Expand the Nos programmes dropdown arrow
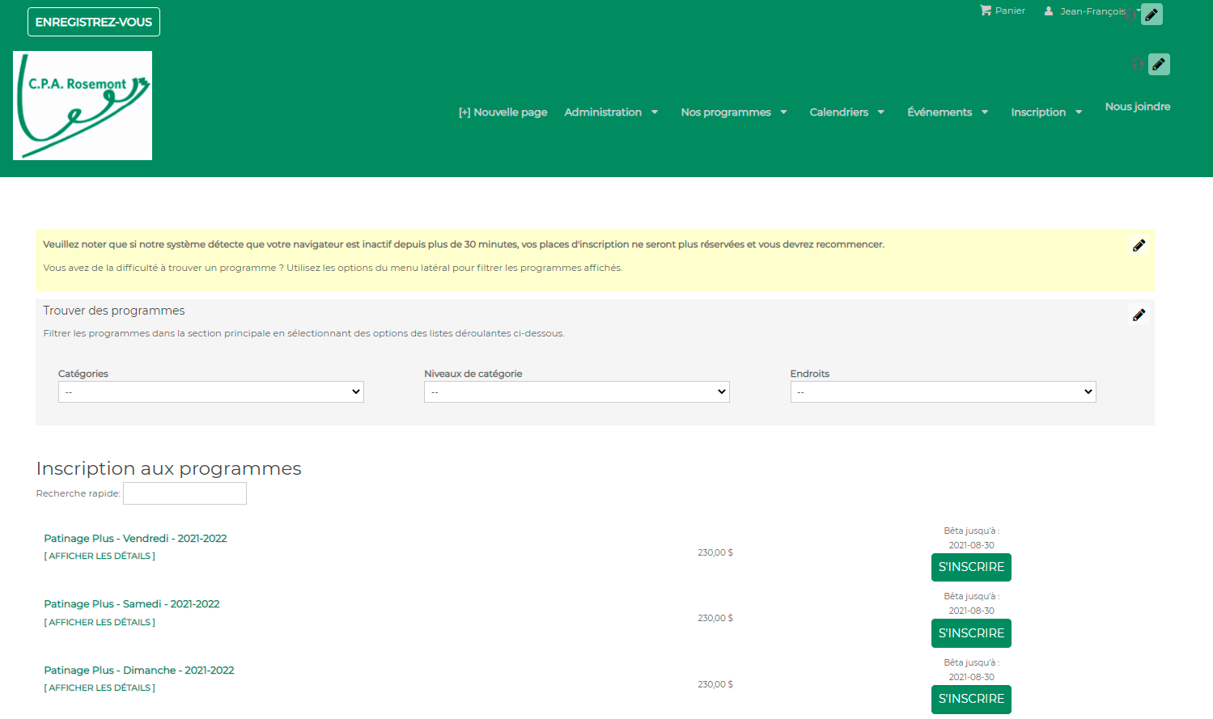The width and height of the screenshot is (1213, 719). 783,112
